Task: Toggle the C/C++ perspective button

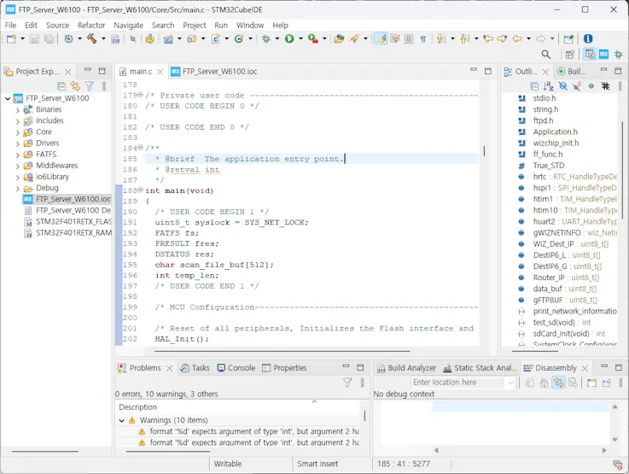Action: (x=590, y=54)
